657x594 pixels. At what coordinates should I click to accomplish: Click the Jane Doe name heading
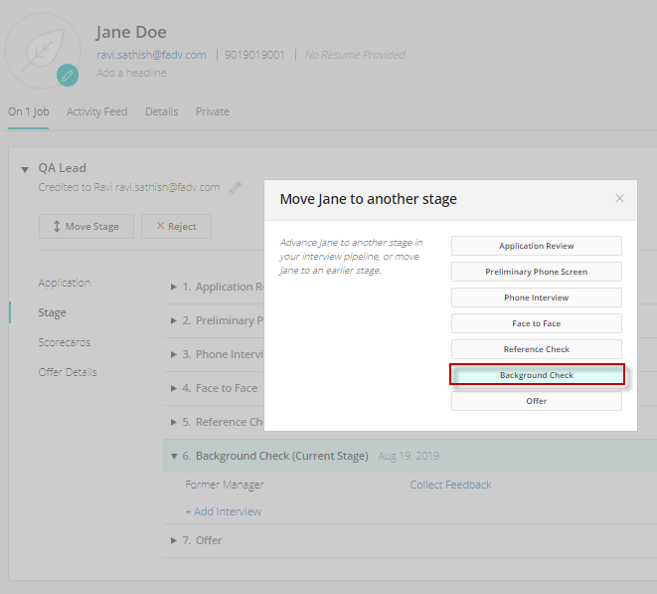click(x=131, y=32)
